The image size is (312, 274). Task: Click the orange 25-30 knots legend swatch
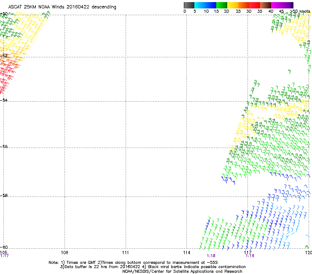pyautogui.click(x=244, y=5)
